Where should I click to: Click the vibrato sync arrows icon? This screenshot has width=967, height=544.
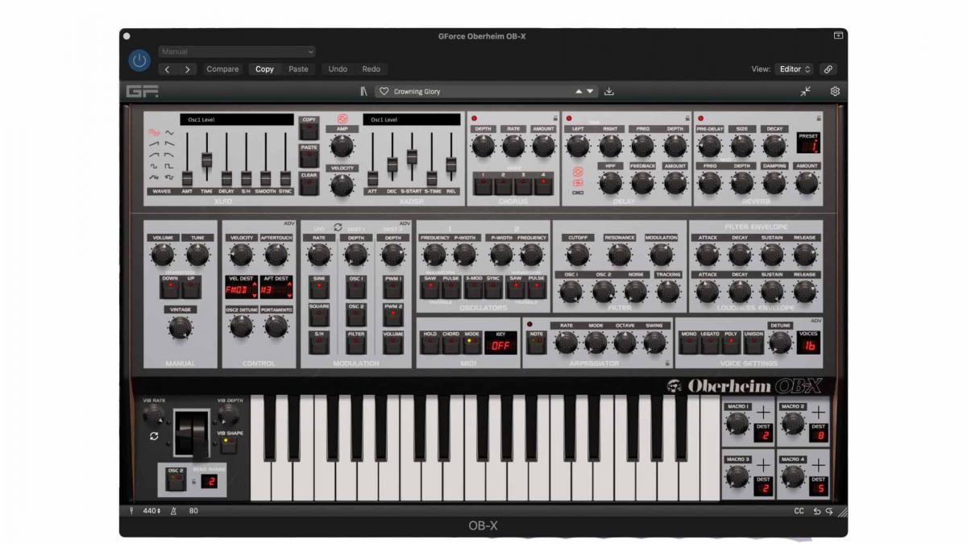154,436
